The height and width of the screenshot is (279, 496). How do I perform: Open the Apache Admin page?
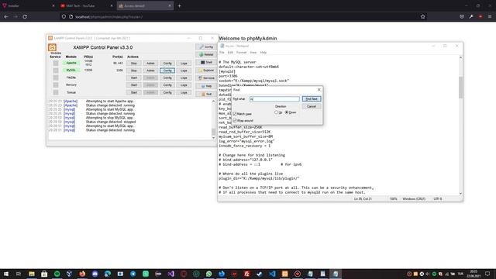[x=150, y=64]
